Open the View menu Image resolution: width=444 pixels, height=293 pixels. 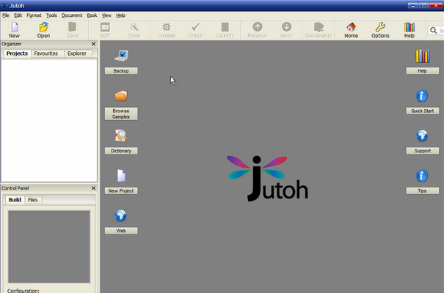pyautogui.click(x=106, y=15)
